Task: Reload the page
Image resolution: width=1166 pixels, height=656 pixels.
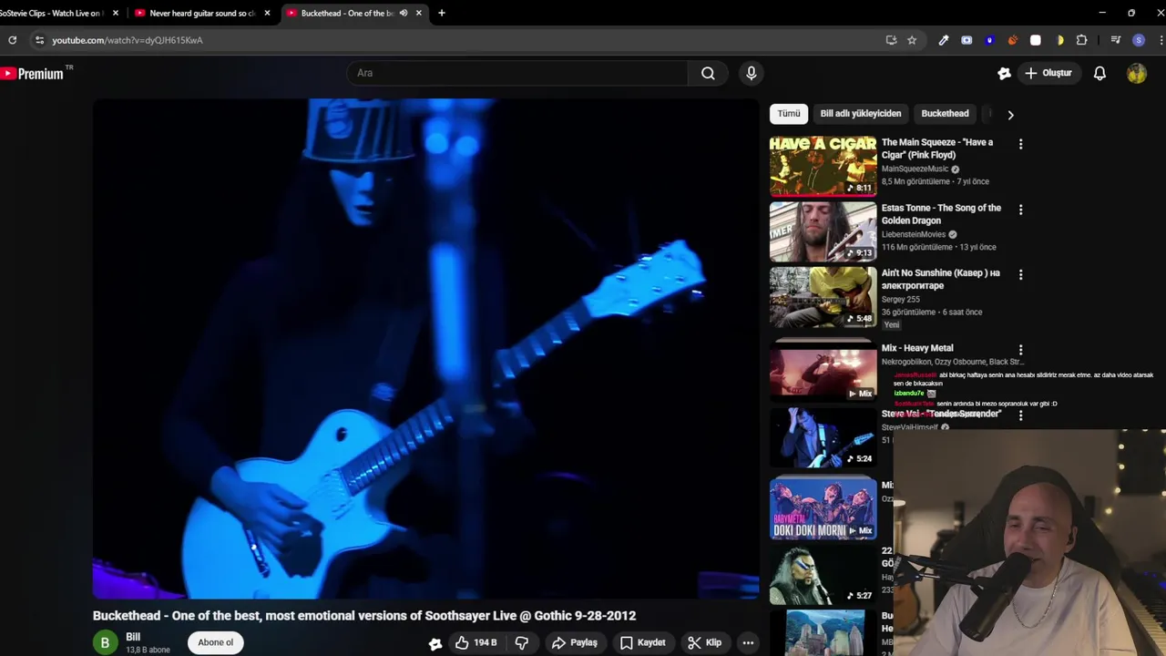Action: click(x=12, y=40)
